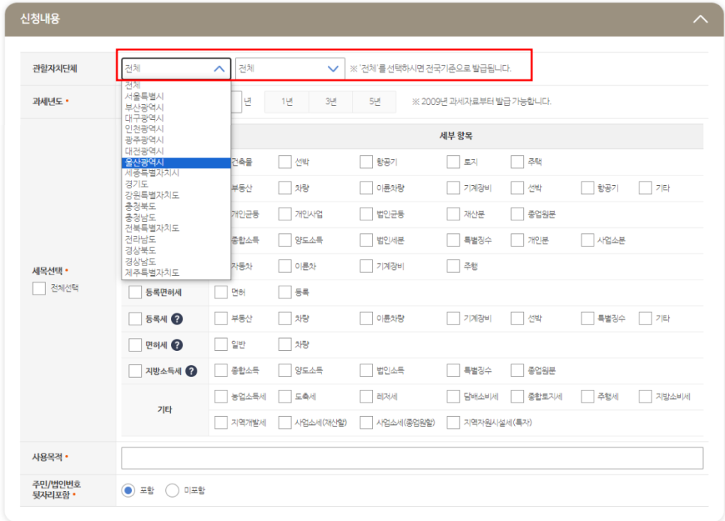Collapse the 신청내용 section header chevron
The height and width of the screenshot is (521, 725).
click(x=700, y=17)
